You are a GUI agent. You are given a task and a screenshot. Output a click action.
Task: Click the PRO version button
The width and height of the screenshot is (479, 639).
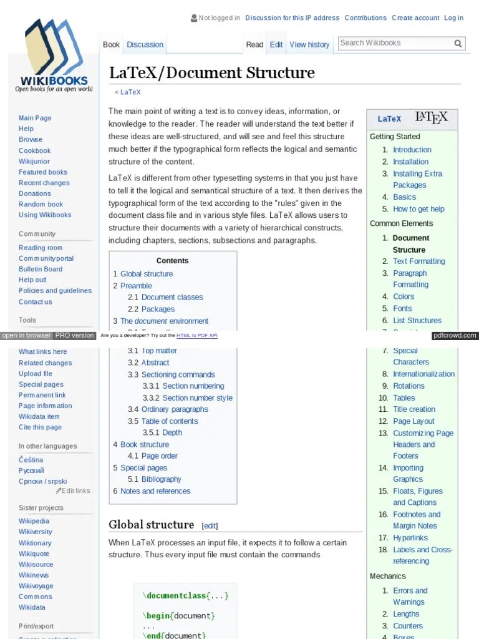coord(75,335)
